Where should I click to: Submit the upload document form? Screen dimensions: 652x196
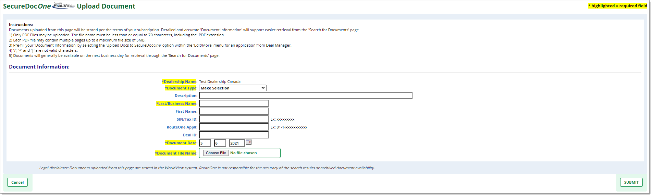(631, 182)
